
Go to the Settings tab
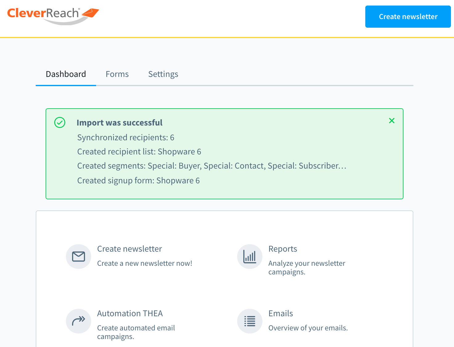pyautogui.click(x=163, y=74)
